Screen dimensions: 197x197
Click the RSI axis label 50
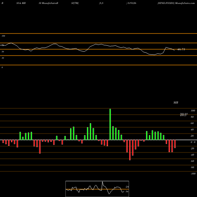[3, 52]
